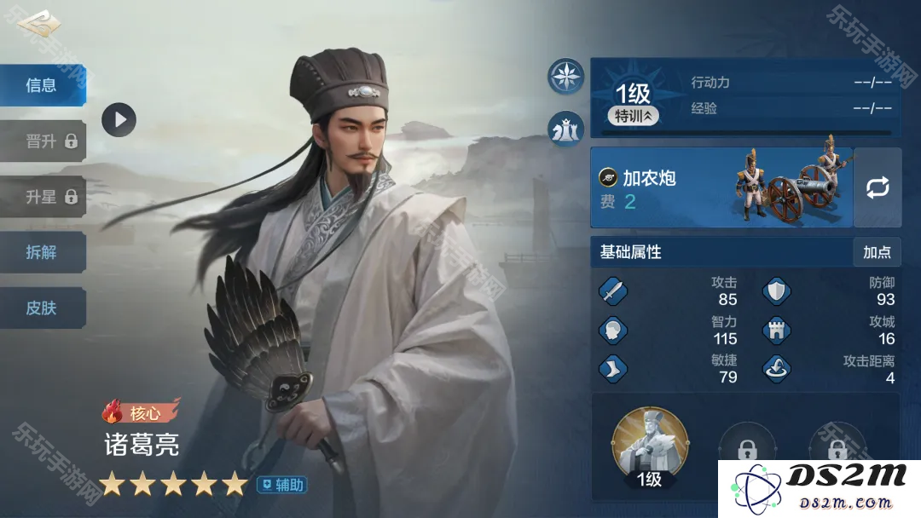The width and height of the screenshot is (921, 518).
Task: Play the Zhuge Liang hero animation
Action: 119,119
